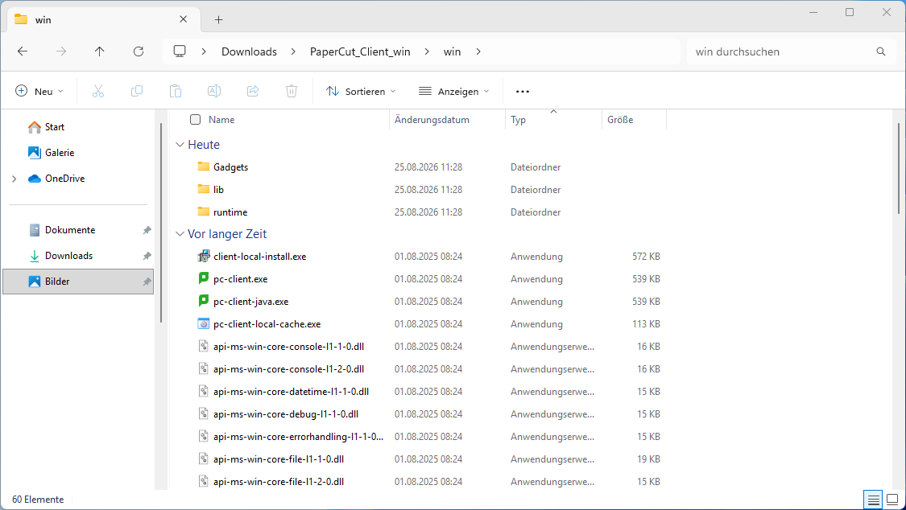Open the Anzeigen dropdown

[453, 91]
